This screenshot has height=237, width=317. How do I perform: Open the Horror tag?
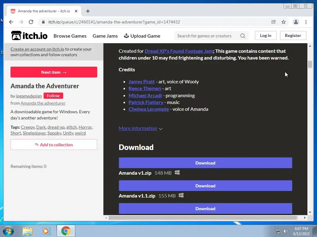click(85, 127)
